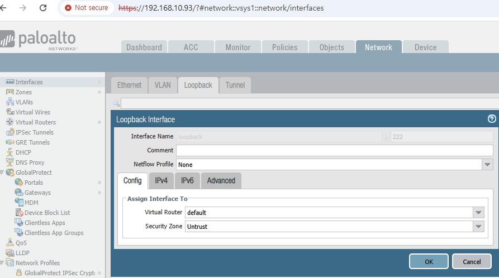Confirm with the OK button
Image resolution: width=499 pixels, height=278 pixels.
[429, 261]
